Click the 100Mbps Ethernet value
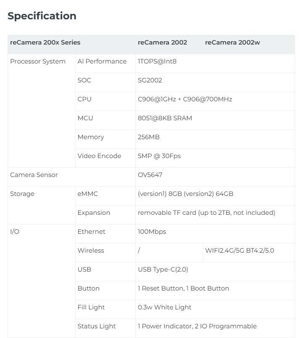Screen dimensions: 306x338 152,232
